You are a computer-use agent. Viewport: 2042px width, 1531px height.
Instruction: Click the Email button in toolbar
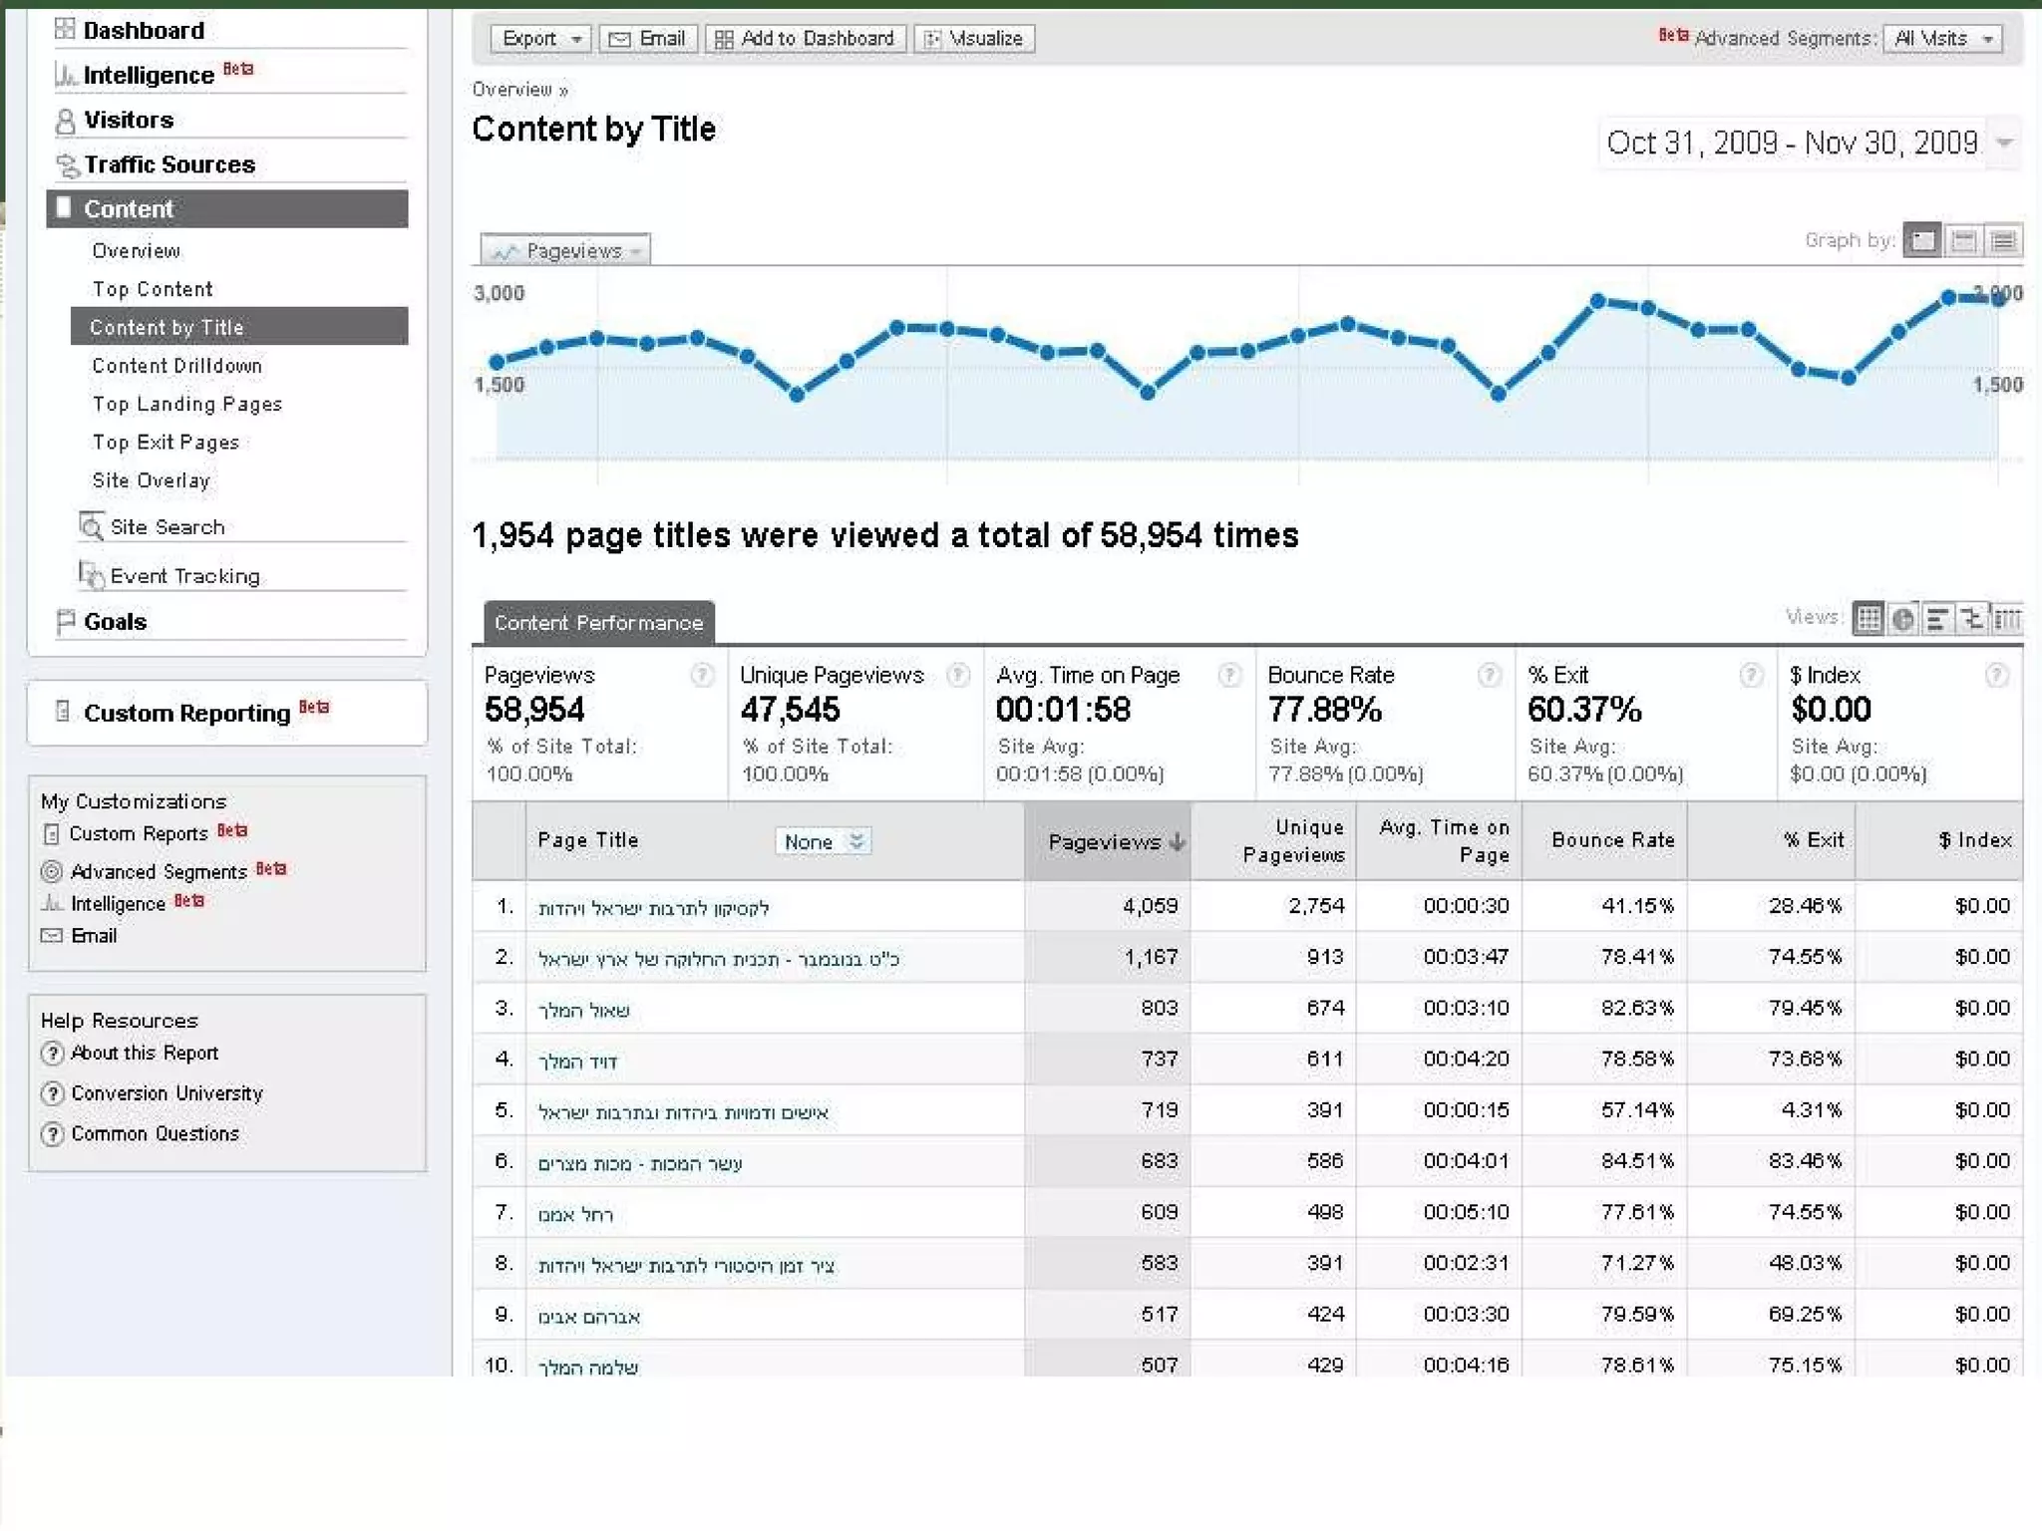coord(647,39)
